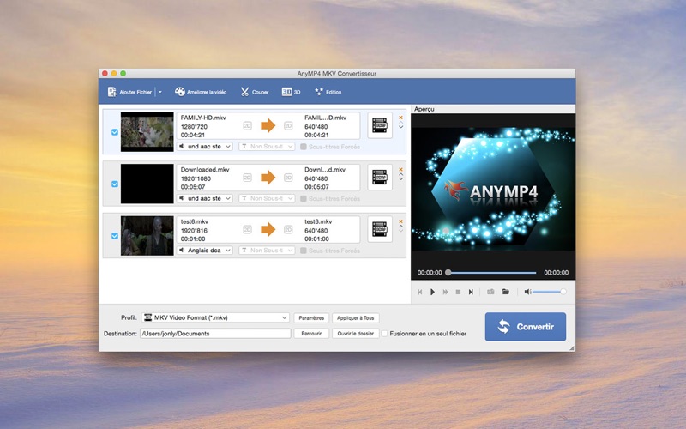
Task: Click the Paramètres button
Action: point(311,318)
